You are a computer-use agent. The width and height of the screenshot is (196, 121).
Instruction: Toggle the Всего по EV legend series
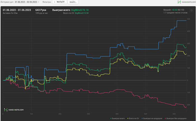point(133,118)
